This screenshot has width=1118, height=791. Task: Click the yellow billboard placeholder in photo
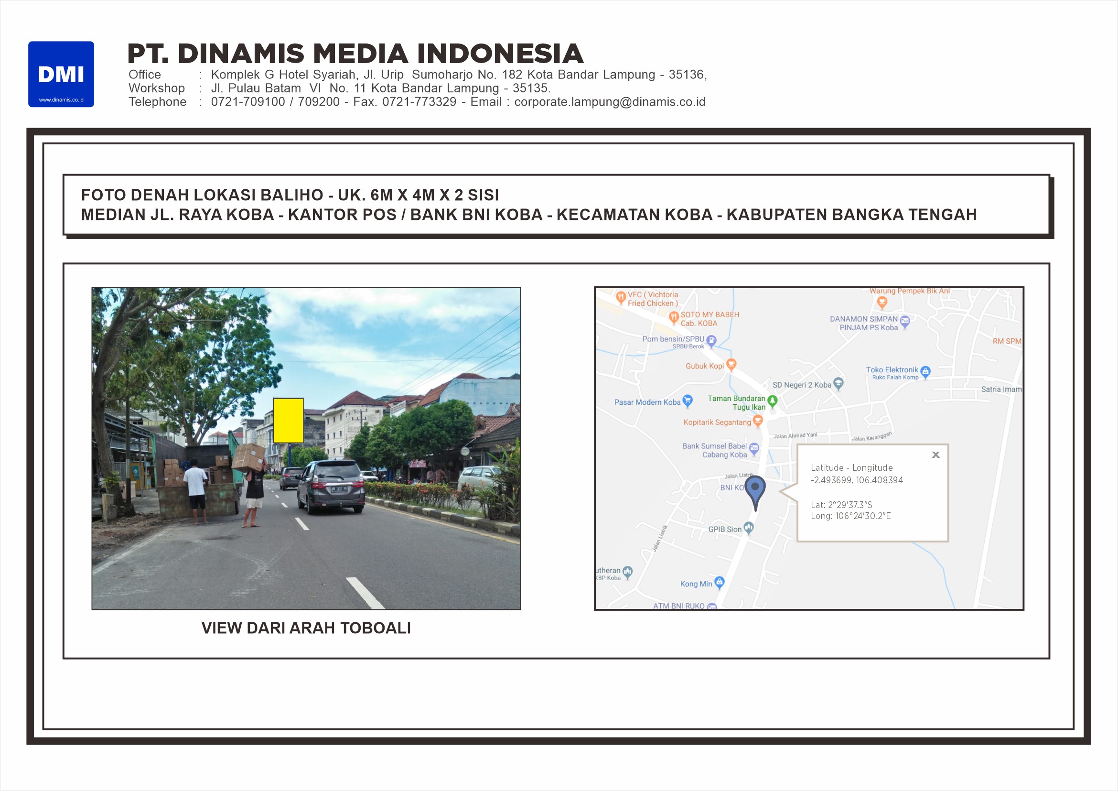pyautogui.click(x=288, y=420)
